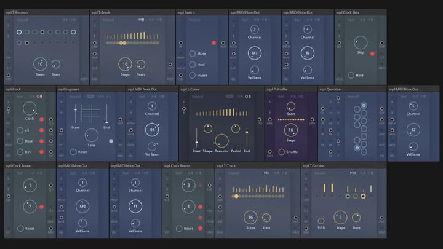Toggle Shuffle in the P-Shuffle module
Screen dimensions: 443x249
pos(281,152)
